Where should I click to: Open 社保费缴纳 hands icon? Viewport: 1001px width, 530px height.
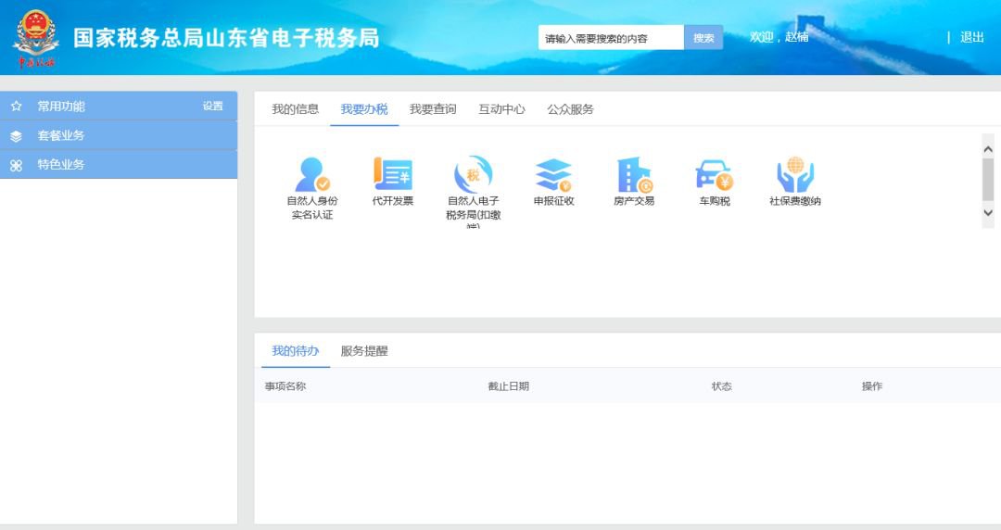click(x=794, y=175)
